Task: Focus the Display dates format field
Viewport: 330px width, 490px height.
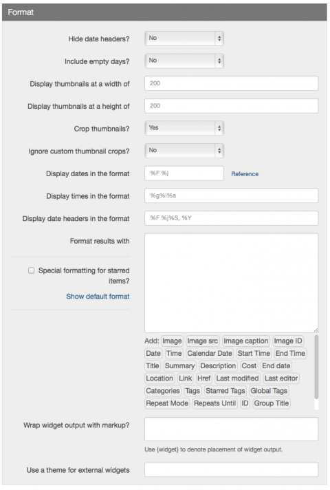Action: pos(184,173)
